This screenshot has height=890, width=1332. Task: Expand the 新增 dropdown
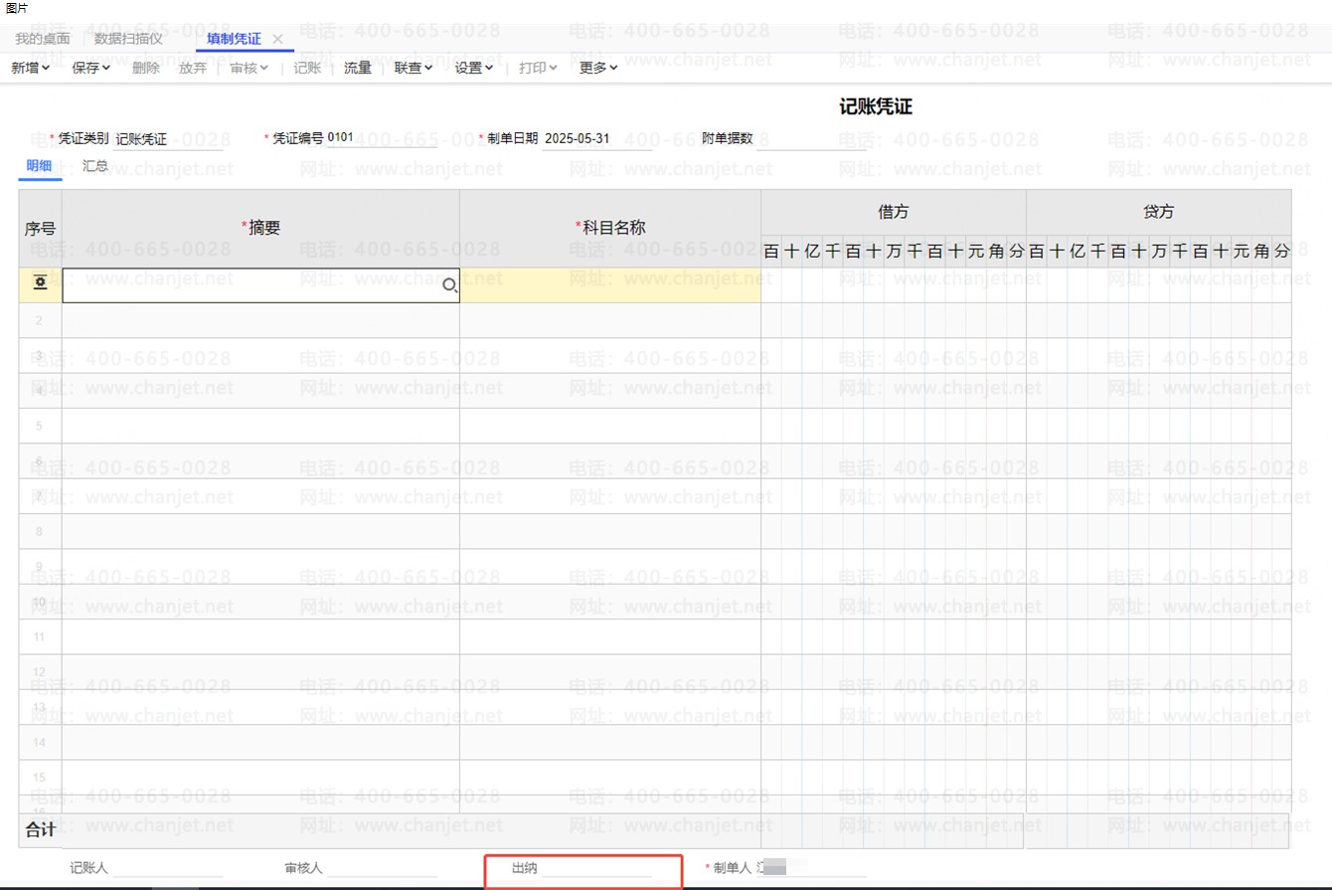[30, 68]
